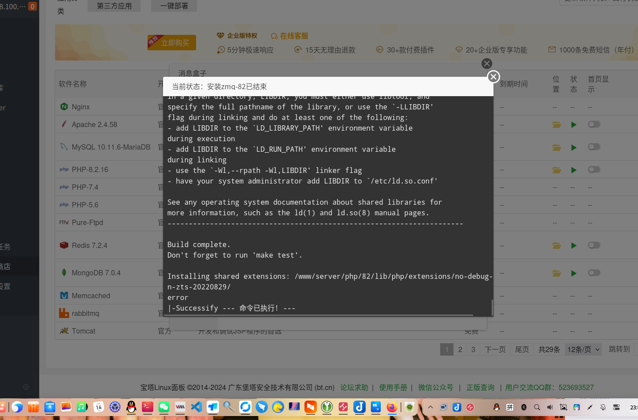Toggle homepage display for MongoDB 7.0.4
The width and height of the screenshot is (638, 420).
click(x=594, y=273)
